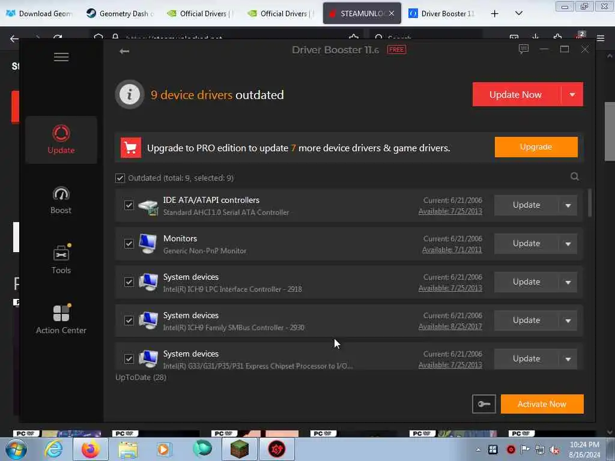
Task: Open Available 7/1/2011 link for Monitors
Action: pos(452,249)
